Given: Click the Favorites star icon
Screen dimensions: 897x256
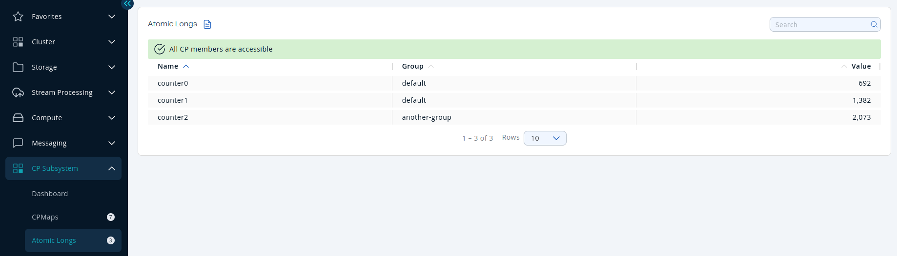Looking at the screenshot, I should [18, 17].
